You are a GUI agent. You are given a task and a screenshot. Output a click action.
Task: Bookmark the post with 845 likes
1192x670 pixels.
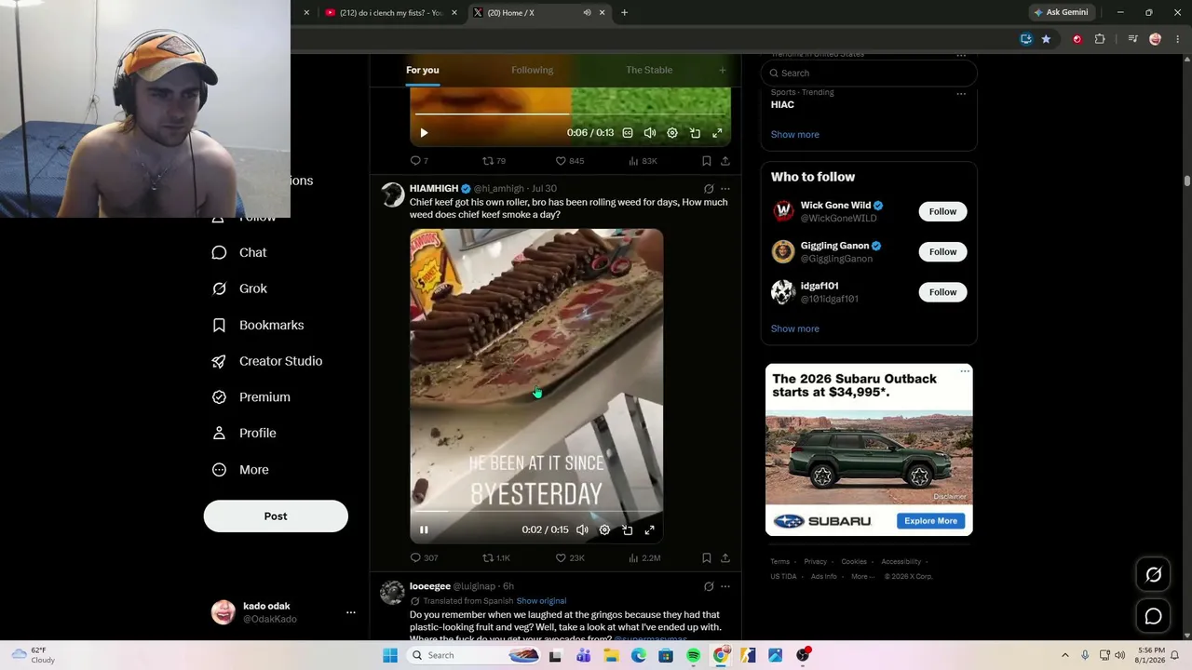(x=707, y=161)
